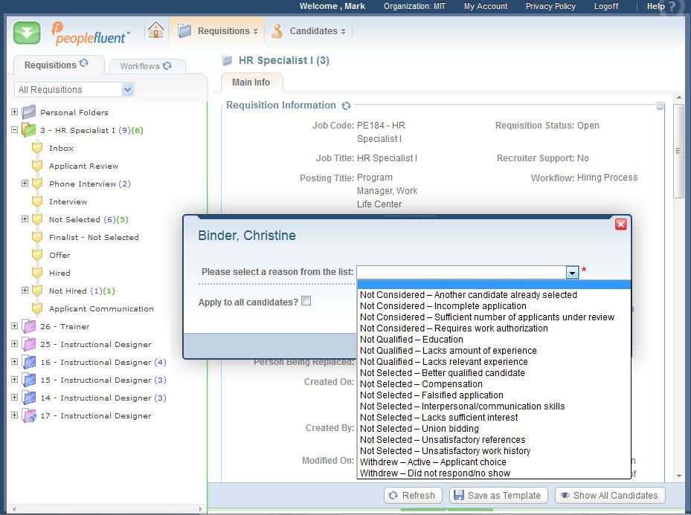This screenshot has height=515, width=691.
Task: Click the Help question mark icon
Action: coord(672,8)
